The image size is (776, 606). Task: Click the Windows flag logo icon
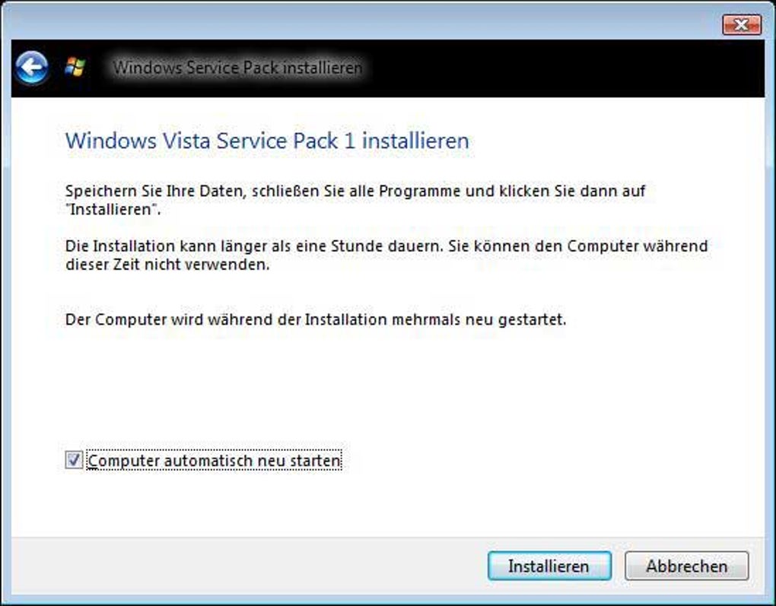(75, 68)
